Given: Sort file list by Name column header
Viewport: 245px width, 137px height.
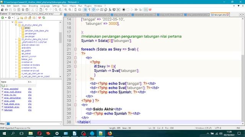Looking at the screenshot, I should tap(14, 82).
